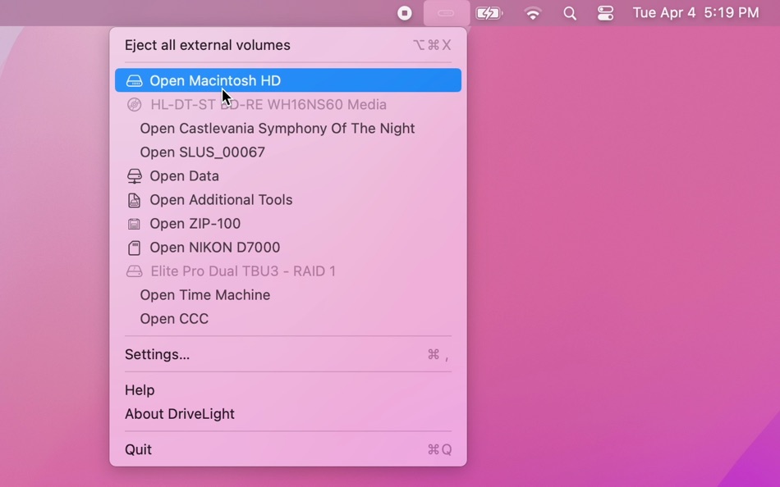Choose Open CCC

point(288,319)
